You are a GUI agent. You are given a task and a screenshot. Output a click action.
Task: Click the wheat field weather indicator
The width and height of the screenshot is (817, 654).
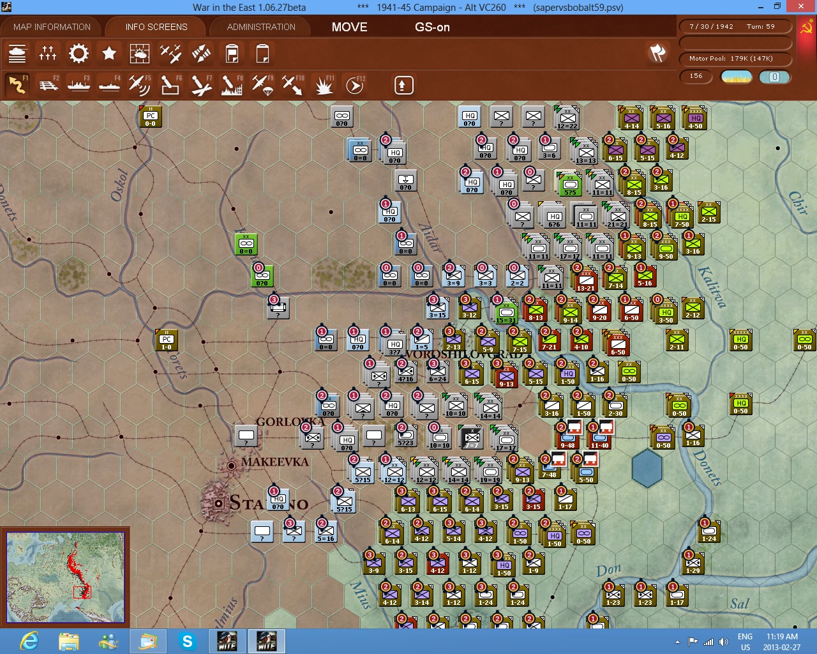point(737,77)
